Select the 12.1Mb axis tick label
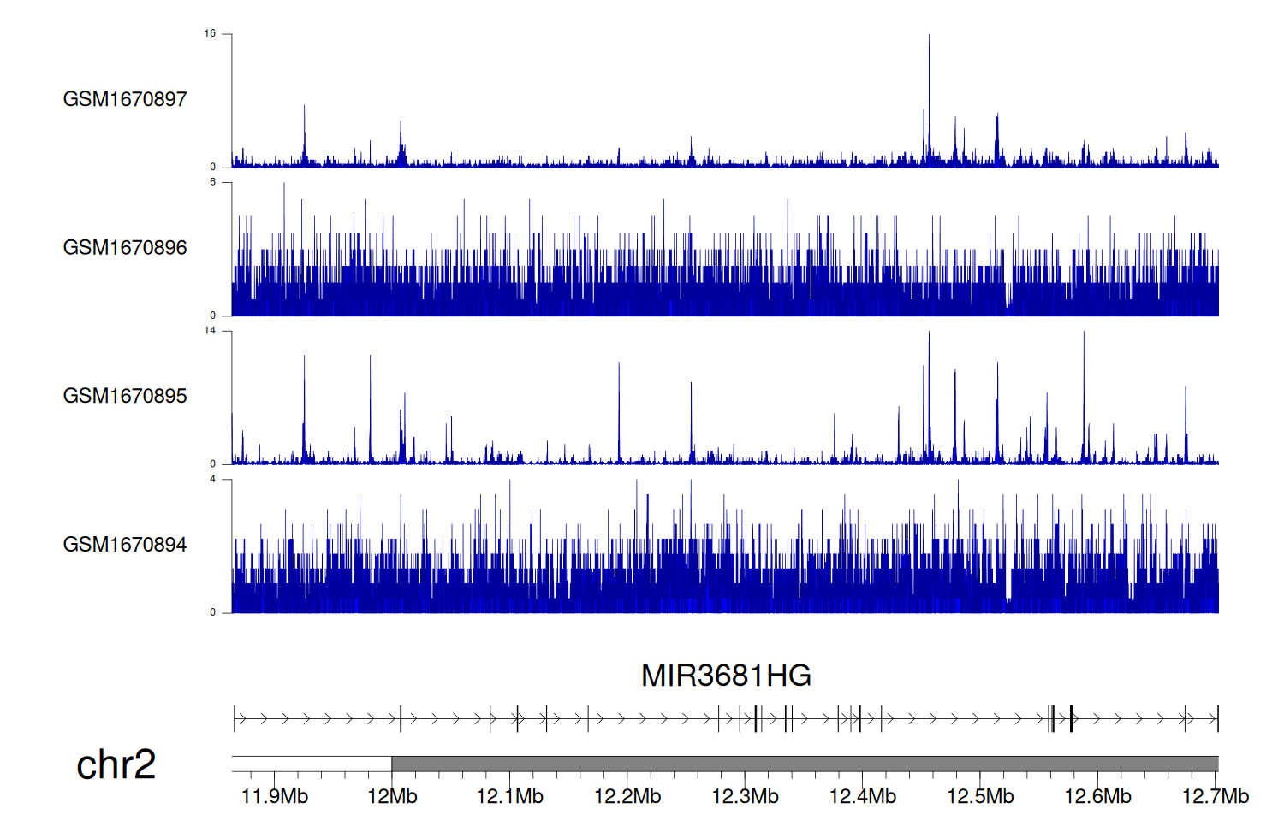The image size is (1284, 838). click(509, 797)
